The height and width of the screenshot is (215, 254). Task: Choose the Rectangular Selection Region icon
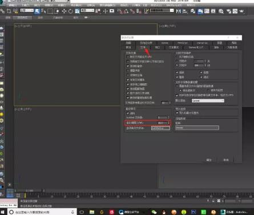pos(50,11)
